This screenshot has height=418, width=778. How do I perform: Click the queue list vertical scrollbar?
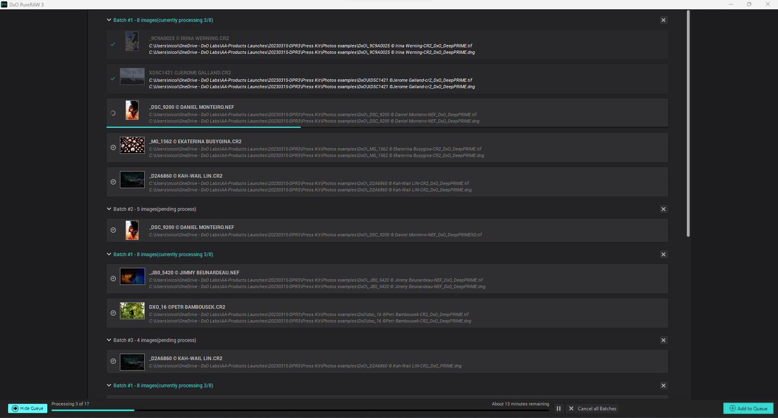point(688,124)
